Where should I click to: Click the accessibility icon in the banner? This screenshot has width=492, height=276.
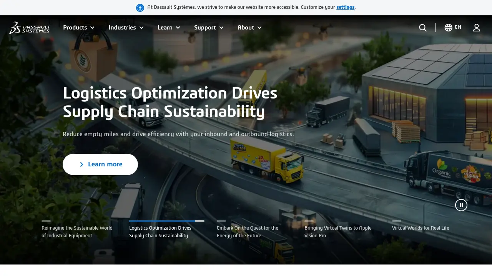[140, 8]
